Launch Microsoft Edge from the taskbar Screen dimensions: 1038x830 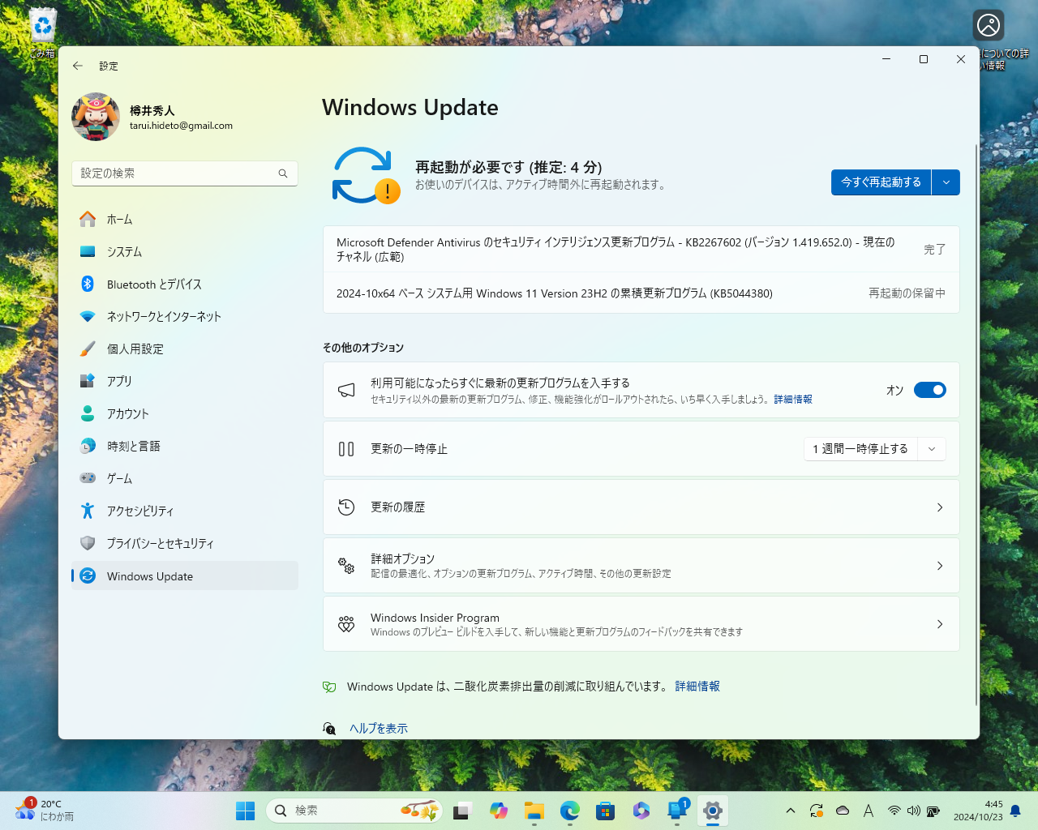click(x=570, y=811)
